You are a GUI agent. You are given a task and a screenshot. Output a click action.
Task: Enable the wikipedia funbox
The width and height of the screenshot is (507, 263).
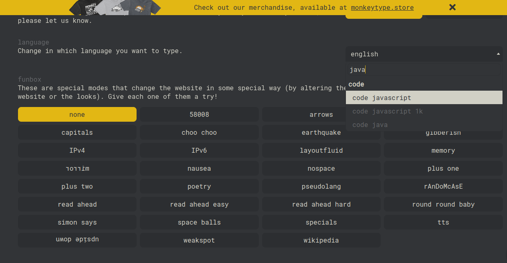[321, 240]
